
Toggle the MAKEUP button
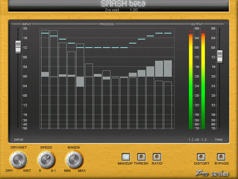pos(126,157)
